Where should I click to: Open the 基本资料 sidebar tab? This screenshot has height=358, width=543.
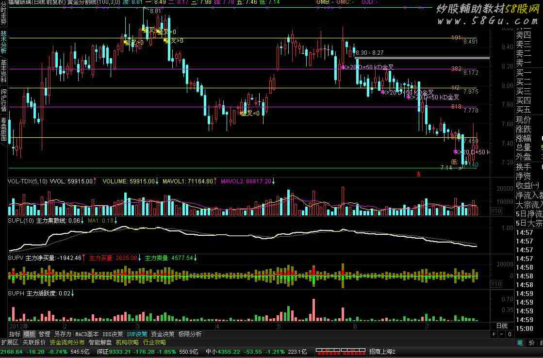(3, 71)
